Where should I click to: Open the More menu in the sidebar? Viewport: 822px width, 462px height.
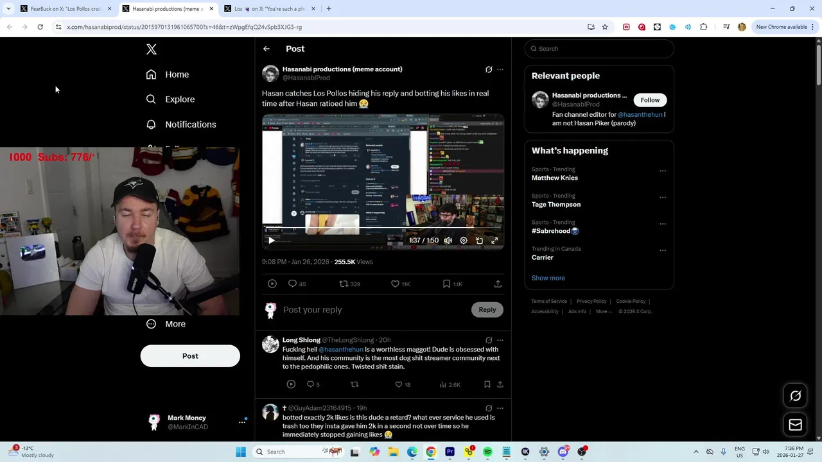pyautogui.click(x=166, y=324)
